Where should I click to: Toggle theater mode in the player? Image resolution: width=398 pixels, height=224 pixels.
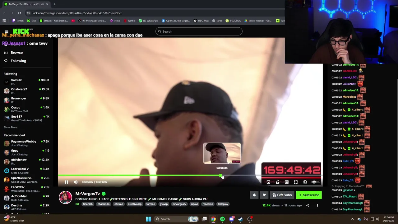click(287, 182)
